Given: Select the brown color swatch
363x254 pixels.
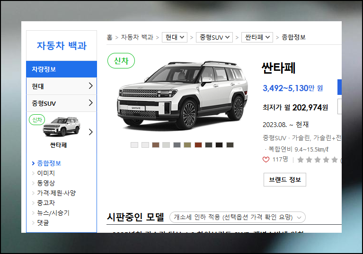Looking at the screenshot, I should coord(156,145).
